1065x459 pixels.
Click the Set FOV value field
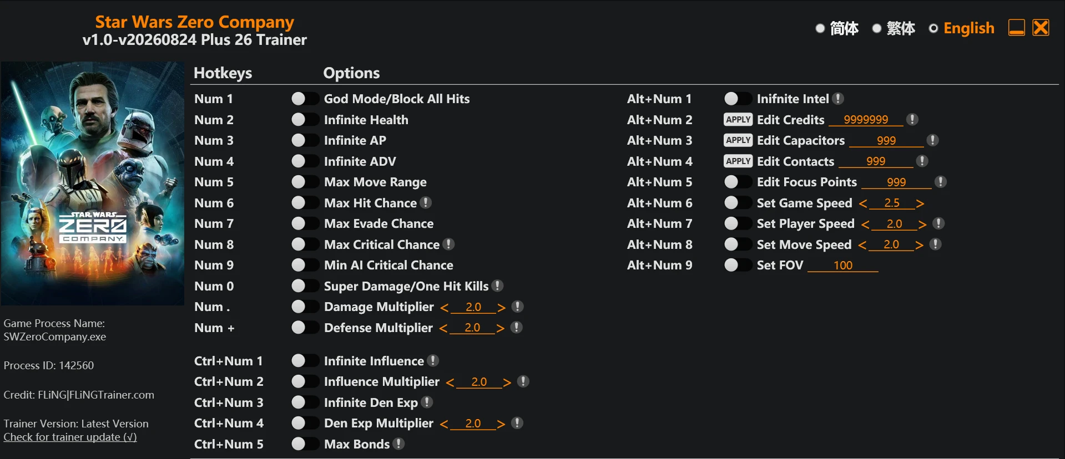842,266
